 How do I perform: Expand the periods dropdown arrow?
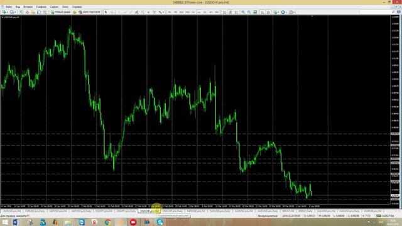click(286, 12)
